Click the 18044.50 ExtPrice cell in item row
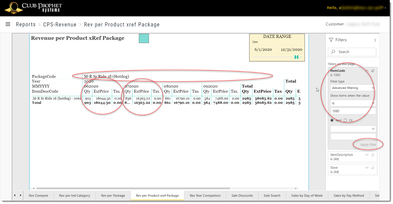Image resolution: width=393 pixels, height=204 pixels. point(103,98)
